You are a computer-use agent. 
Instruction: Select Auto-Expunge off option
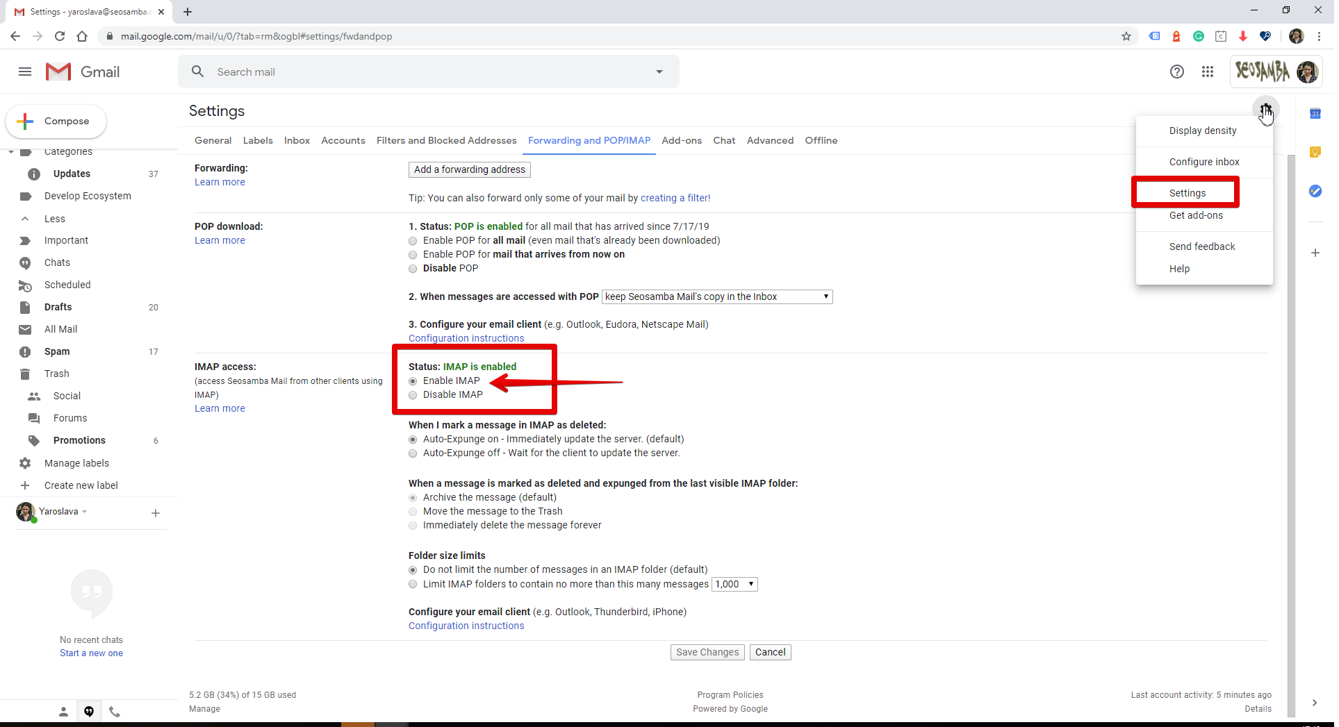coord(413,453)
